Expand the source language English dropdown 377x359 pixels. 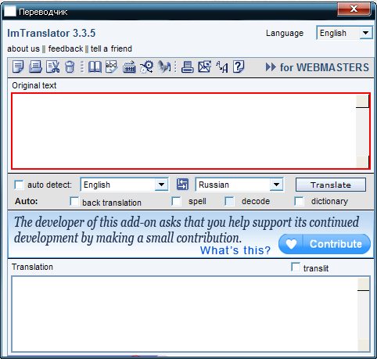click(x=124, y=185)
